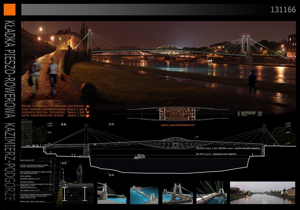Click the project number 131166
The image size is (300, 210).
point(283,10)
